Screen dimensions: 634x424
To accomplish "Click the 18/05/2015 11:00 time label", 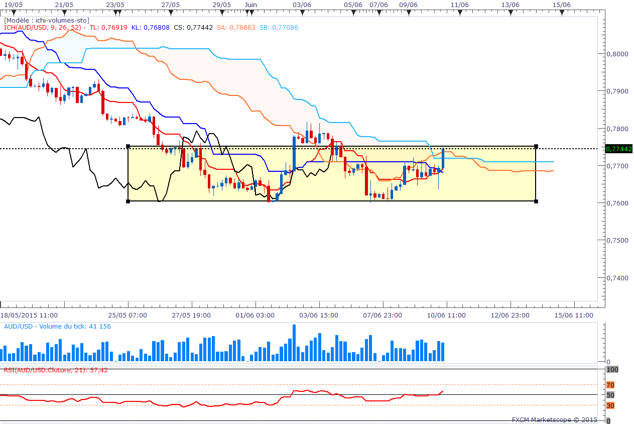I will click(x=29, y=315).
